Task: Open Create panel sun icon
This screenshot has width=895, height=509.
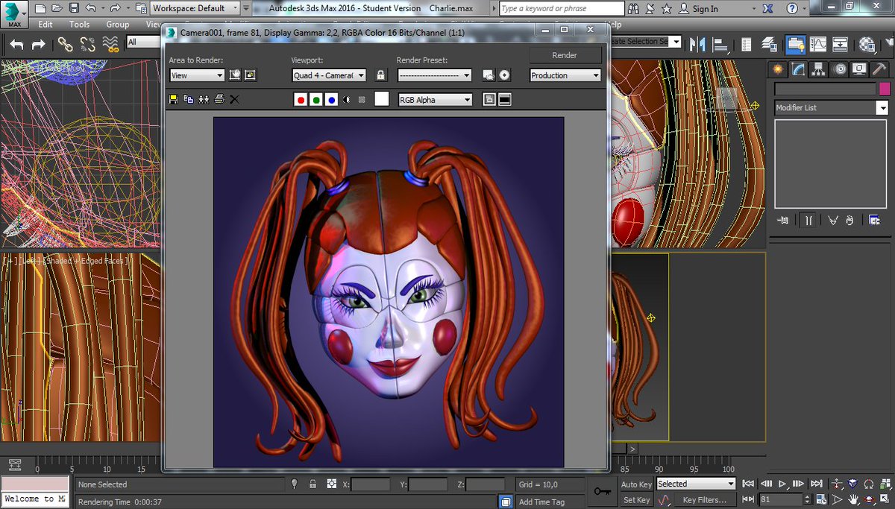Action: point(779,69)
